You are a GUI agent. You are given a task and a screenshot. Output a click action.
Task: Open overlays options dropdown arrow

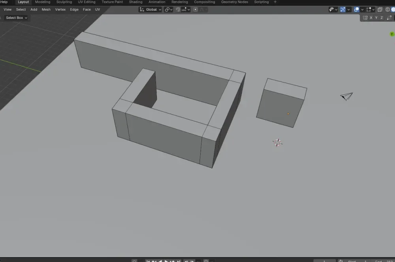point(362,9)
